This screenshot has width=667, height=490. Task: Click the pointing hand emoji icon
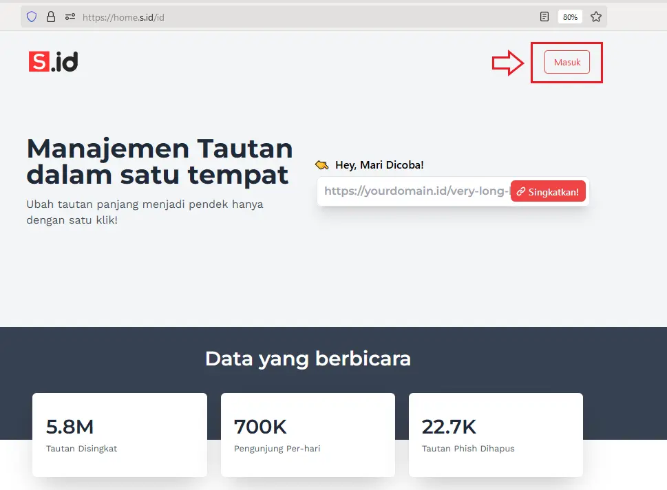(x=321, y=165)
